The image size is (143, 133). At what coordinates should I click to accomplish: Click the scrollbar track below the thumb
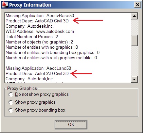click(x=134, y=61)
